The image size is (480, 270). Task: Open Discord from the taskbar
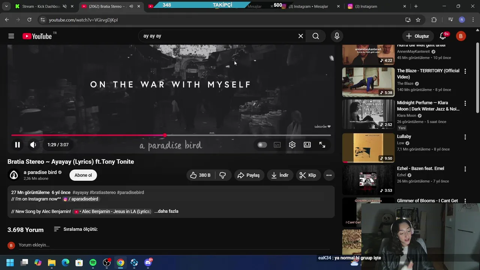pyautogui.click(x=148, y=262)
